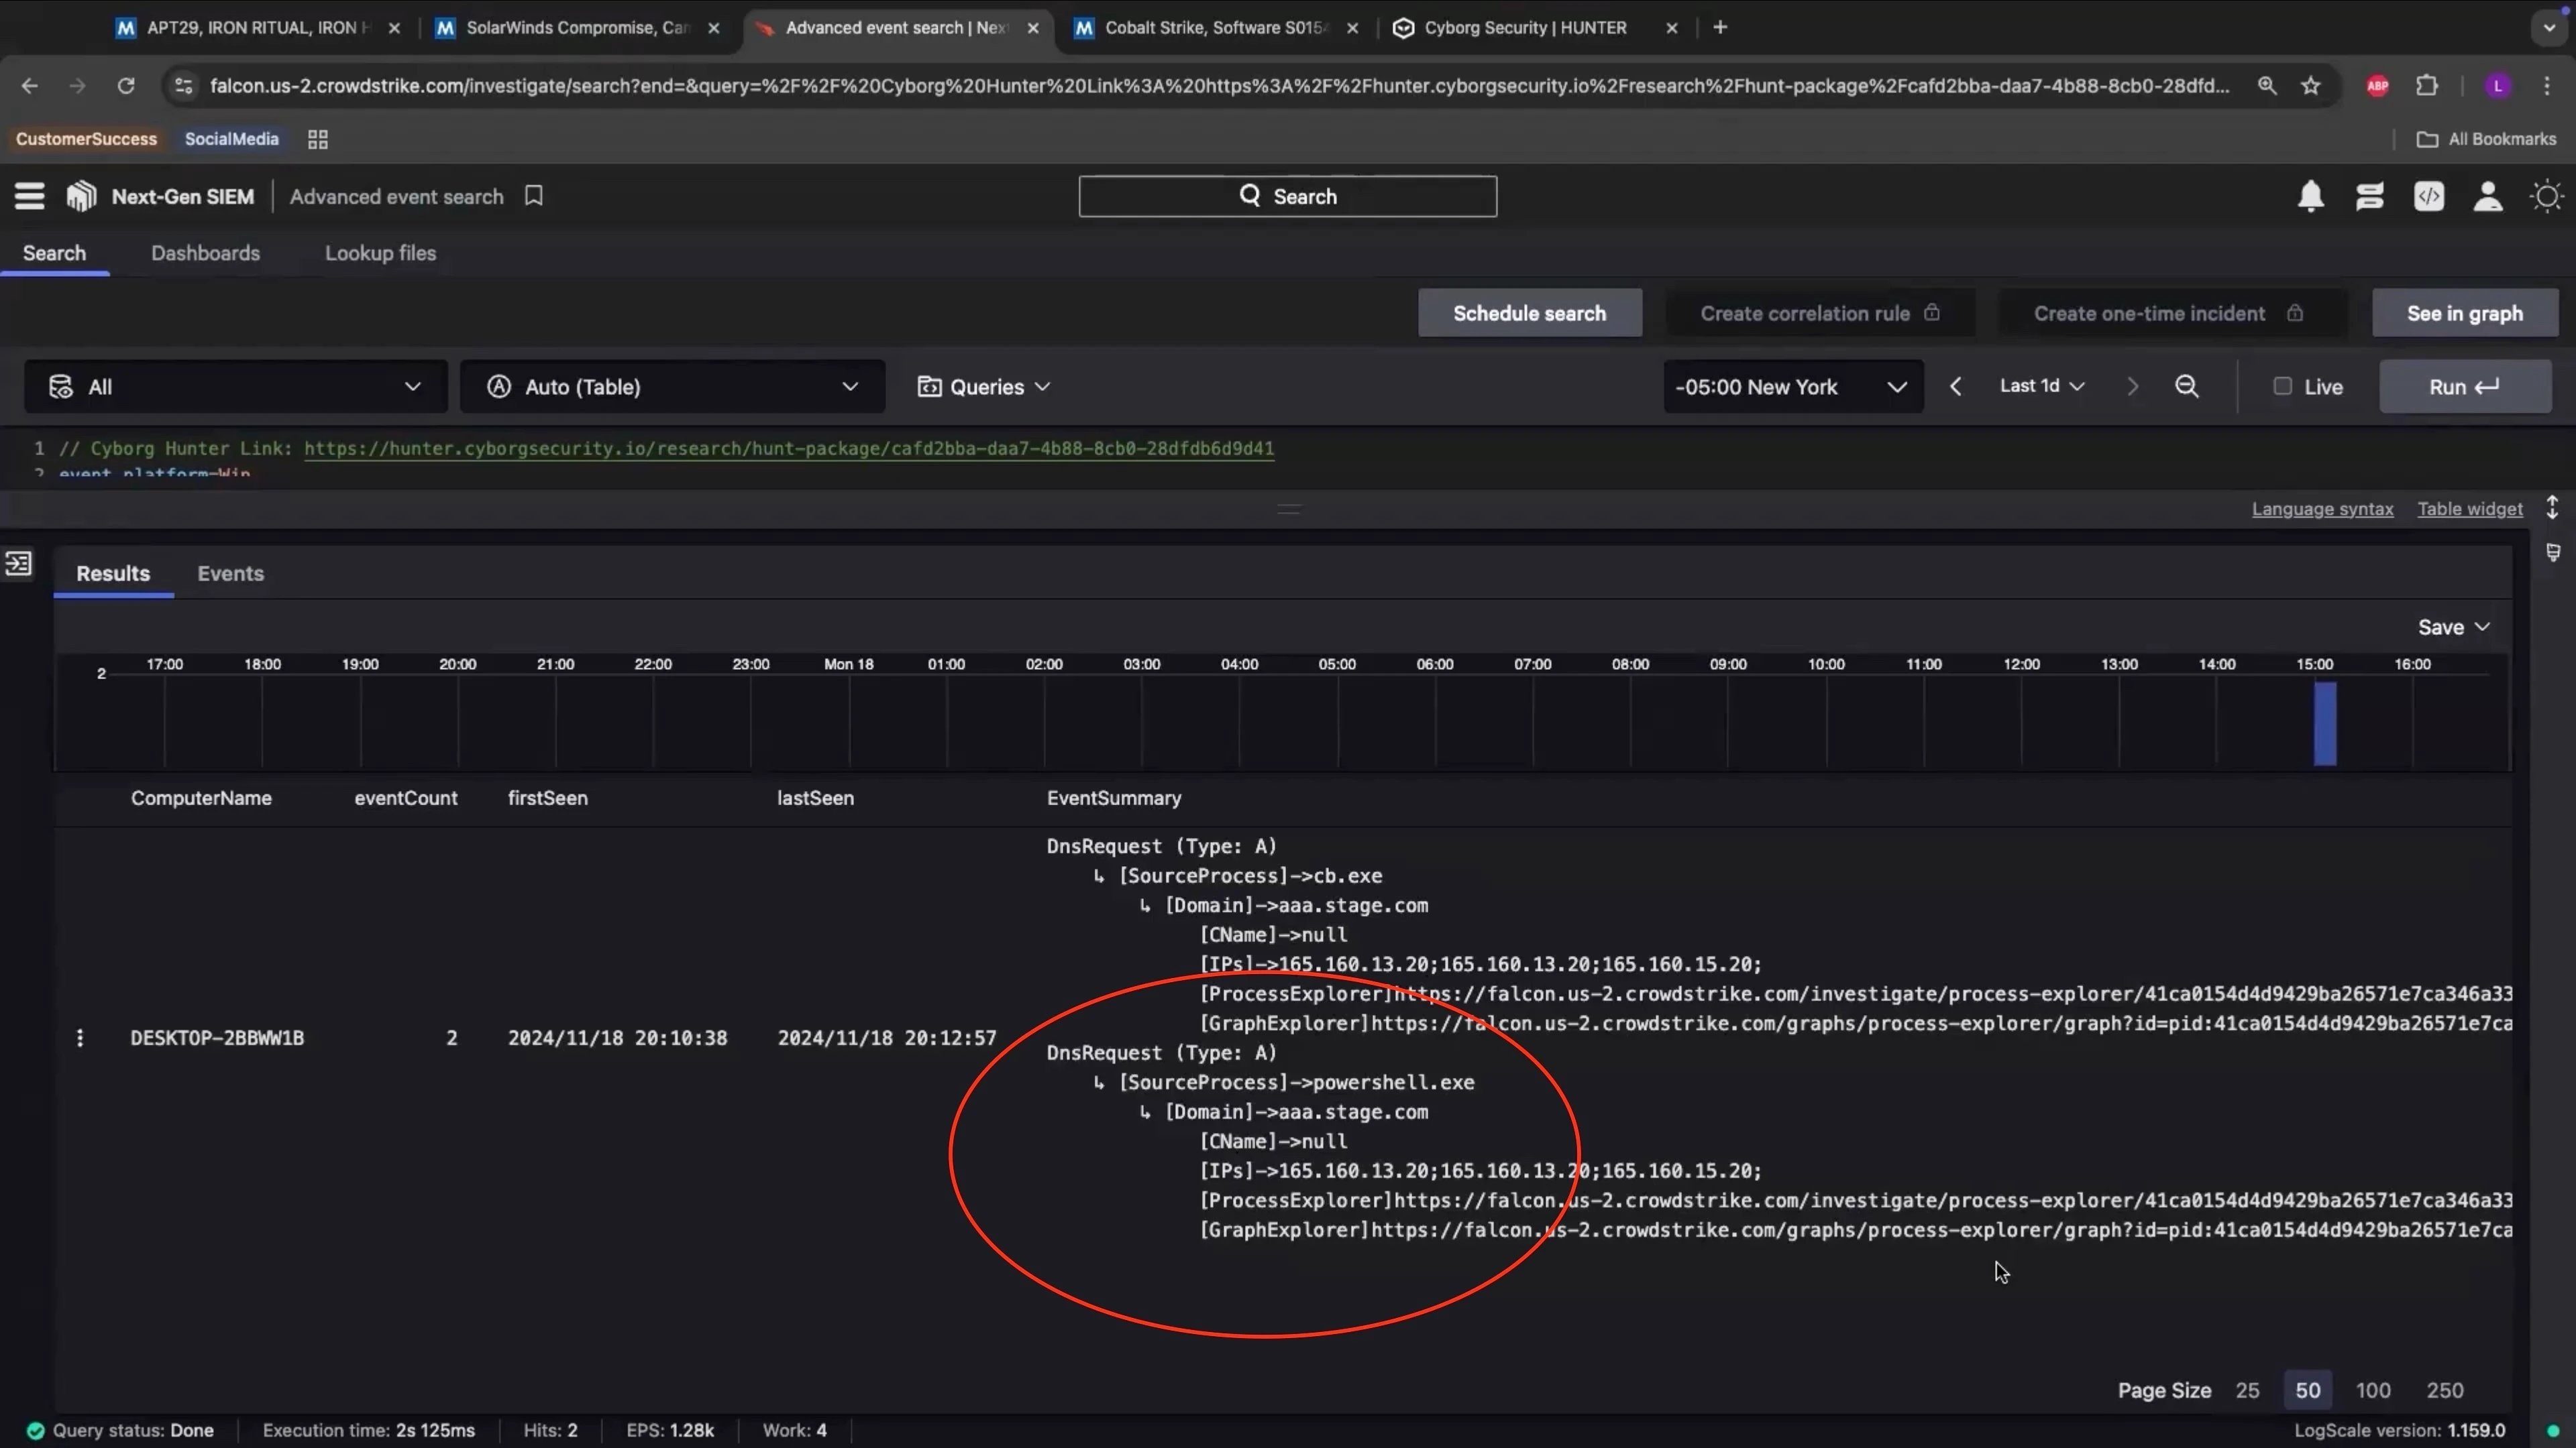This screenshot has height=1448, width=2576.
Task: Open the notifications bell
Action: click(2310, 196)
